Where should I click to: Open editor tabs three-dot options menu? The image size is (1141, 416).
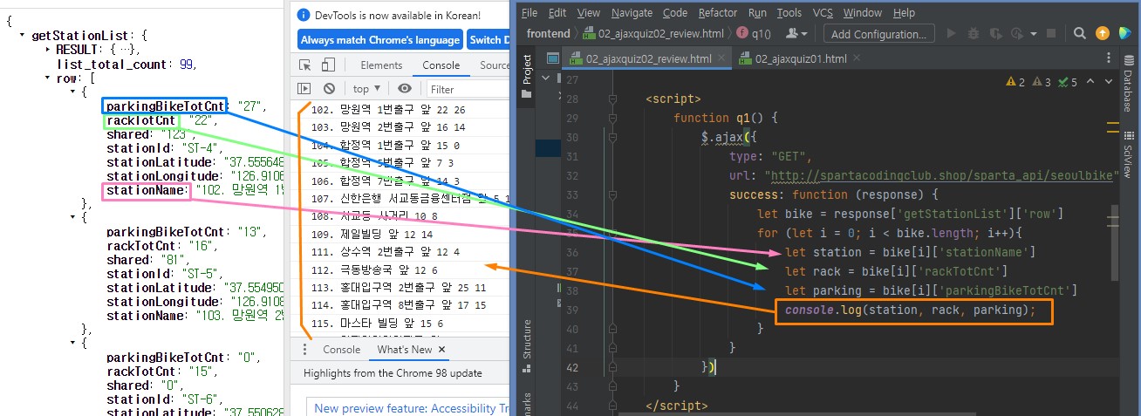pos(1110,58)
